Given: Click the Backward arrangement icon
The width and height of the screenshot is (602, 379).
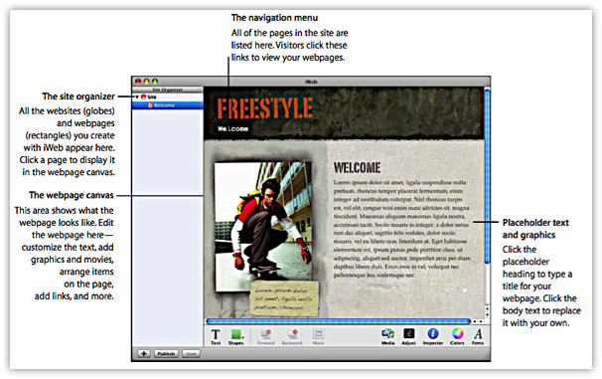Looking at the screenshot, I should click(292, 336).
